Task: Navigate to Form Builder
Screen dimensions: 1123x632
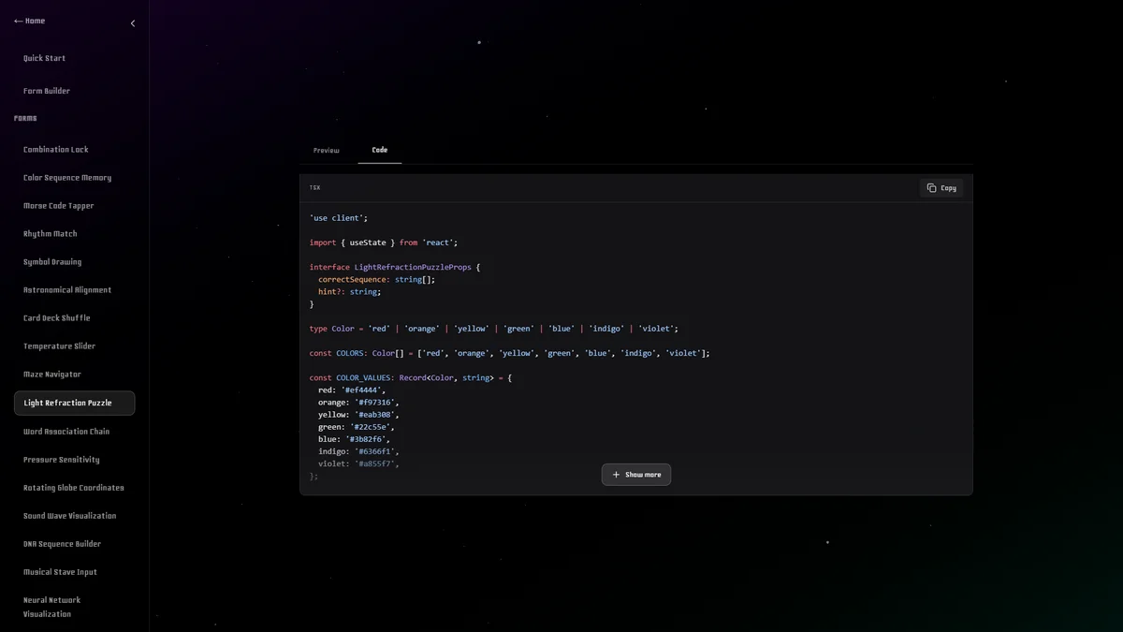Action: tap(46, 90)
